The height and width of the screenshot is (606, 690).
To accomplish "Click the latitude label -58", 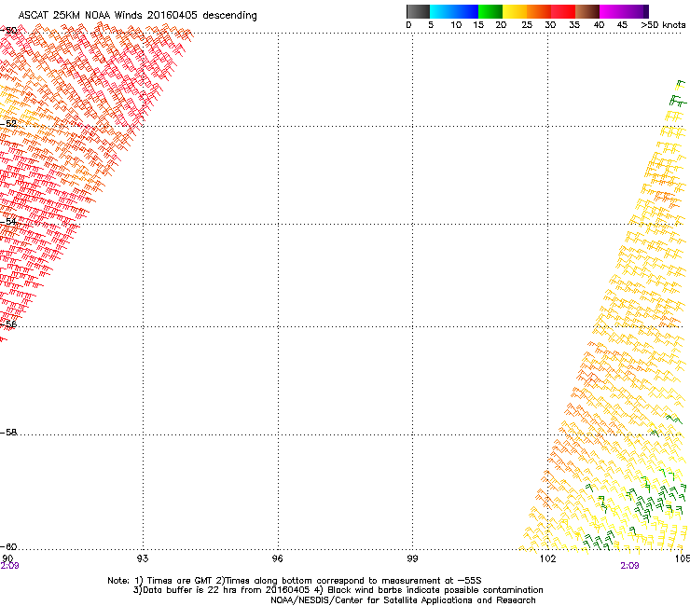I will coord(8,433).
